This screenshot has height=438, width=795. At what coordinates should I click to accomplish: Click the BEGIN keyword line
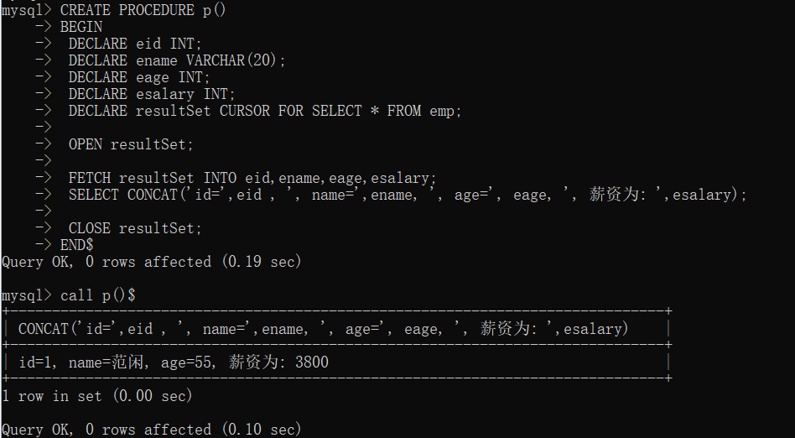pyautogui.click(x=81, y=27)
